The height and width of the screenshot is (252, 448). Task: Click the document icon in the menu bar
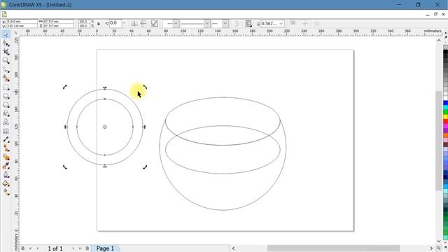point(4,14)
